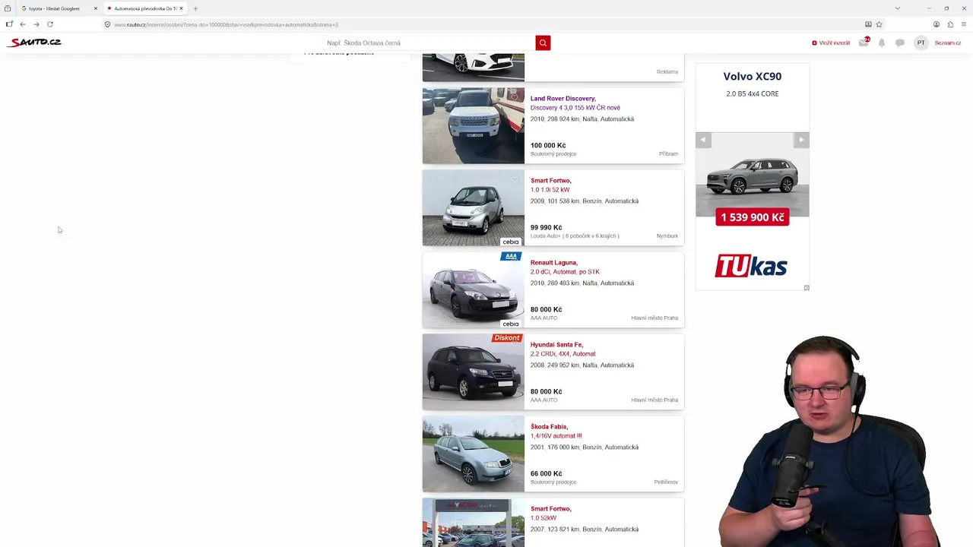Click the 1 539 900 Kč price badge

[x=753, y=217]
